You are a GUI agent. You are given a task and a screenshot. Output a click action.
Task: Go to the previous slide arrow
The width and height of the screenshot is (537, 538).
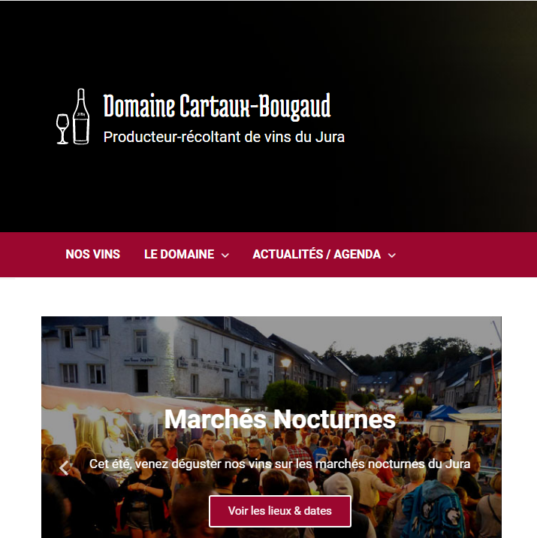[64, 467]
